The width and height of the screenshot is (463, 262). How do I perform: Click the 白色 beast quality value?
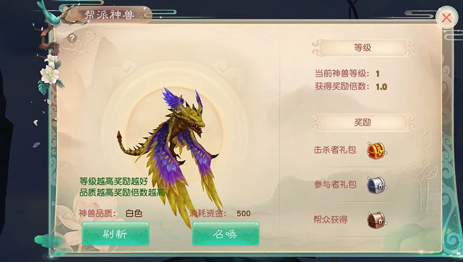(x=134, y=213)
